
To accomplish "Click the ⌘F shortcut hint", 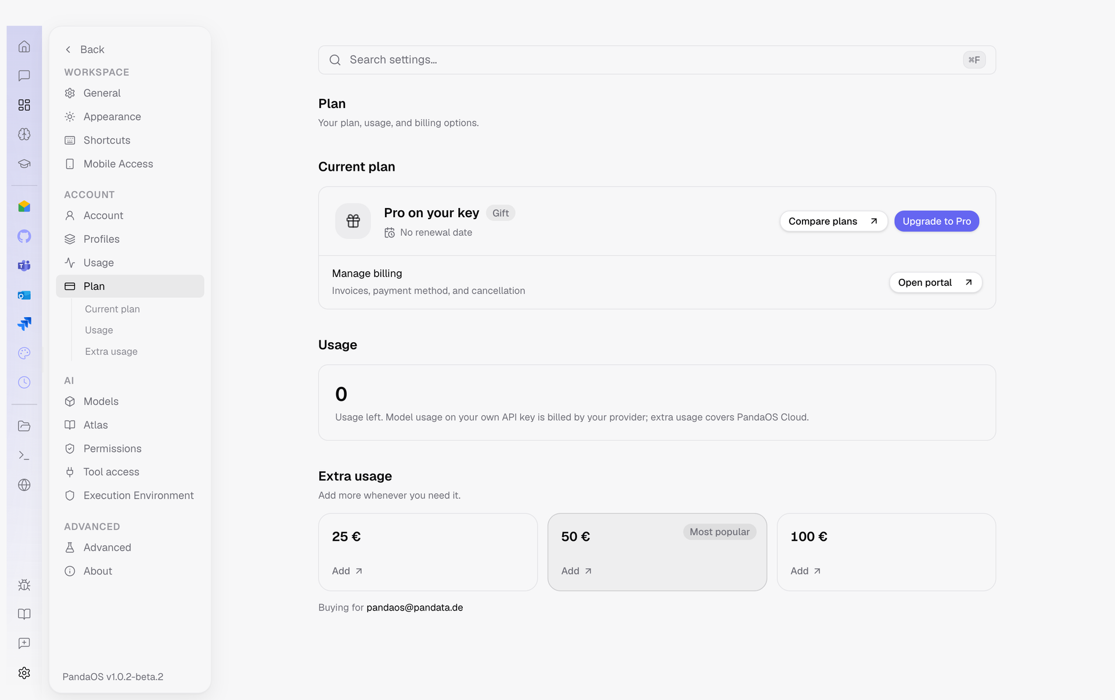I will coord(974,60).
